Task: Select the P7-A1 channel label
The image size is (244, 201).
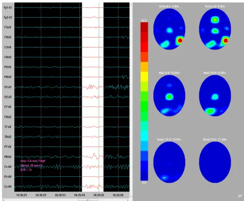Action: [8, 147]
